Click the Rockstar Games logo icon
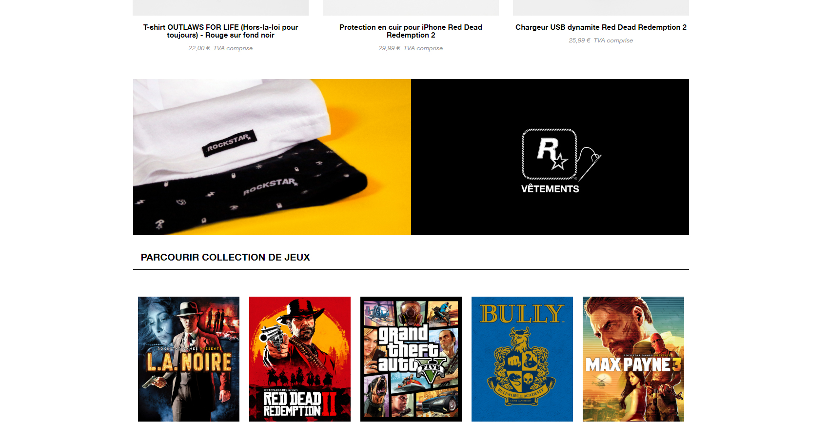This screenshot has width=828, height=424. pyautogui.click(x=550, y=154)
